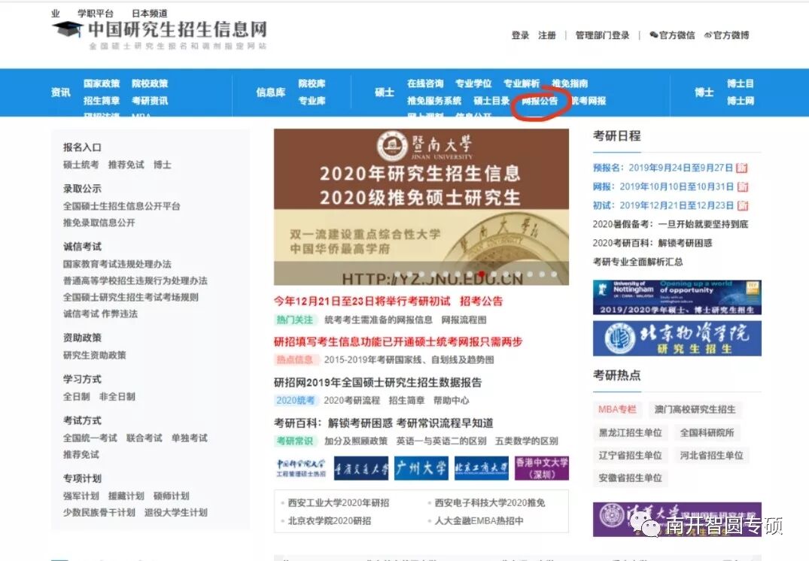Click the 北京工商大学 logo banner
The image size is (809, 561).
coord(482,469)
